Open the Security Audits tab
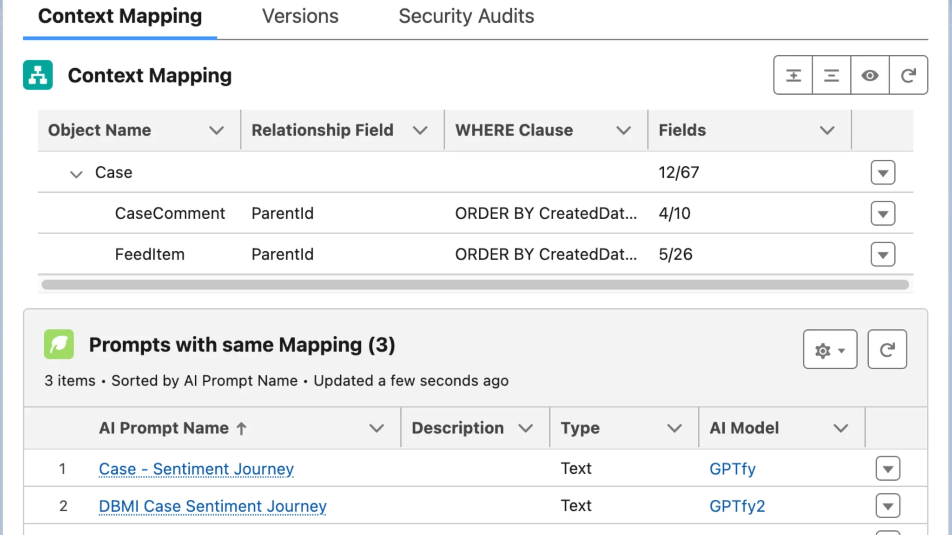 tap(466, 16)
